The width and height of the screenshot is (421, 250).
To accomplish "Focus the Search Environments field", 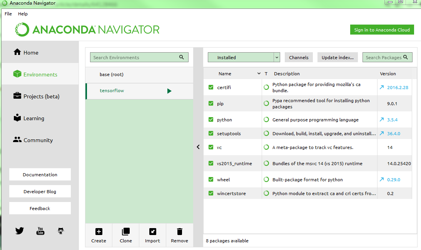I will [x=139, y=57].
